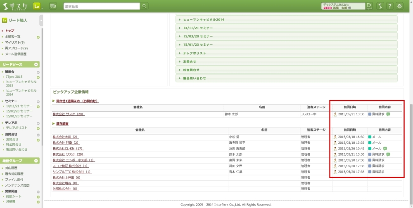Screen dimensions: 413x208
Task: Click the 顧客検索 search input field
Action: tap(102, 6)
